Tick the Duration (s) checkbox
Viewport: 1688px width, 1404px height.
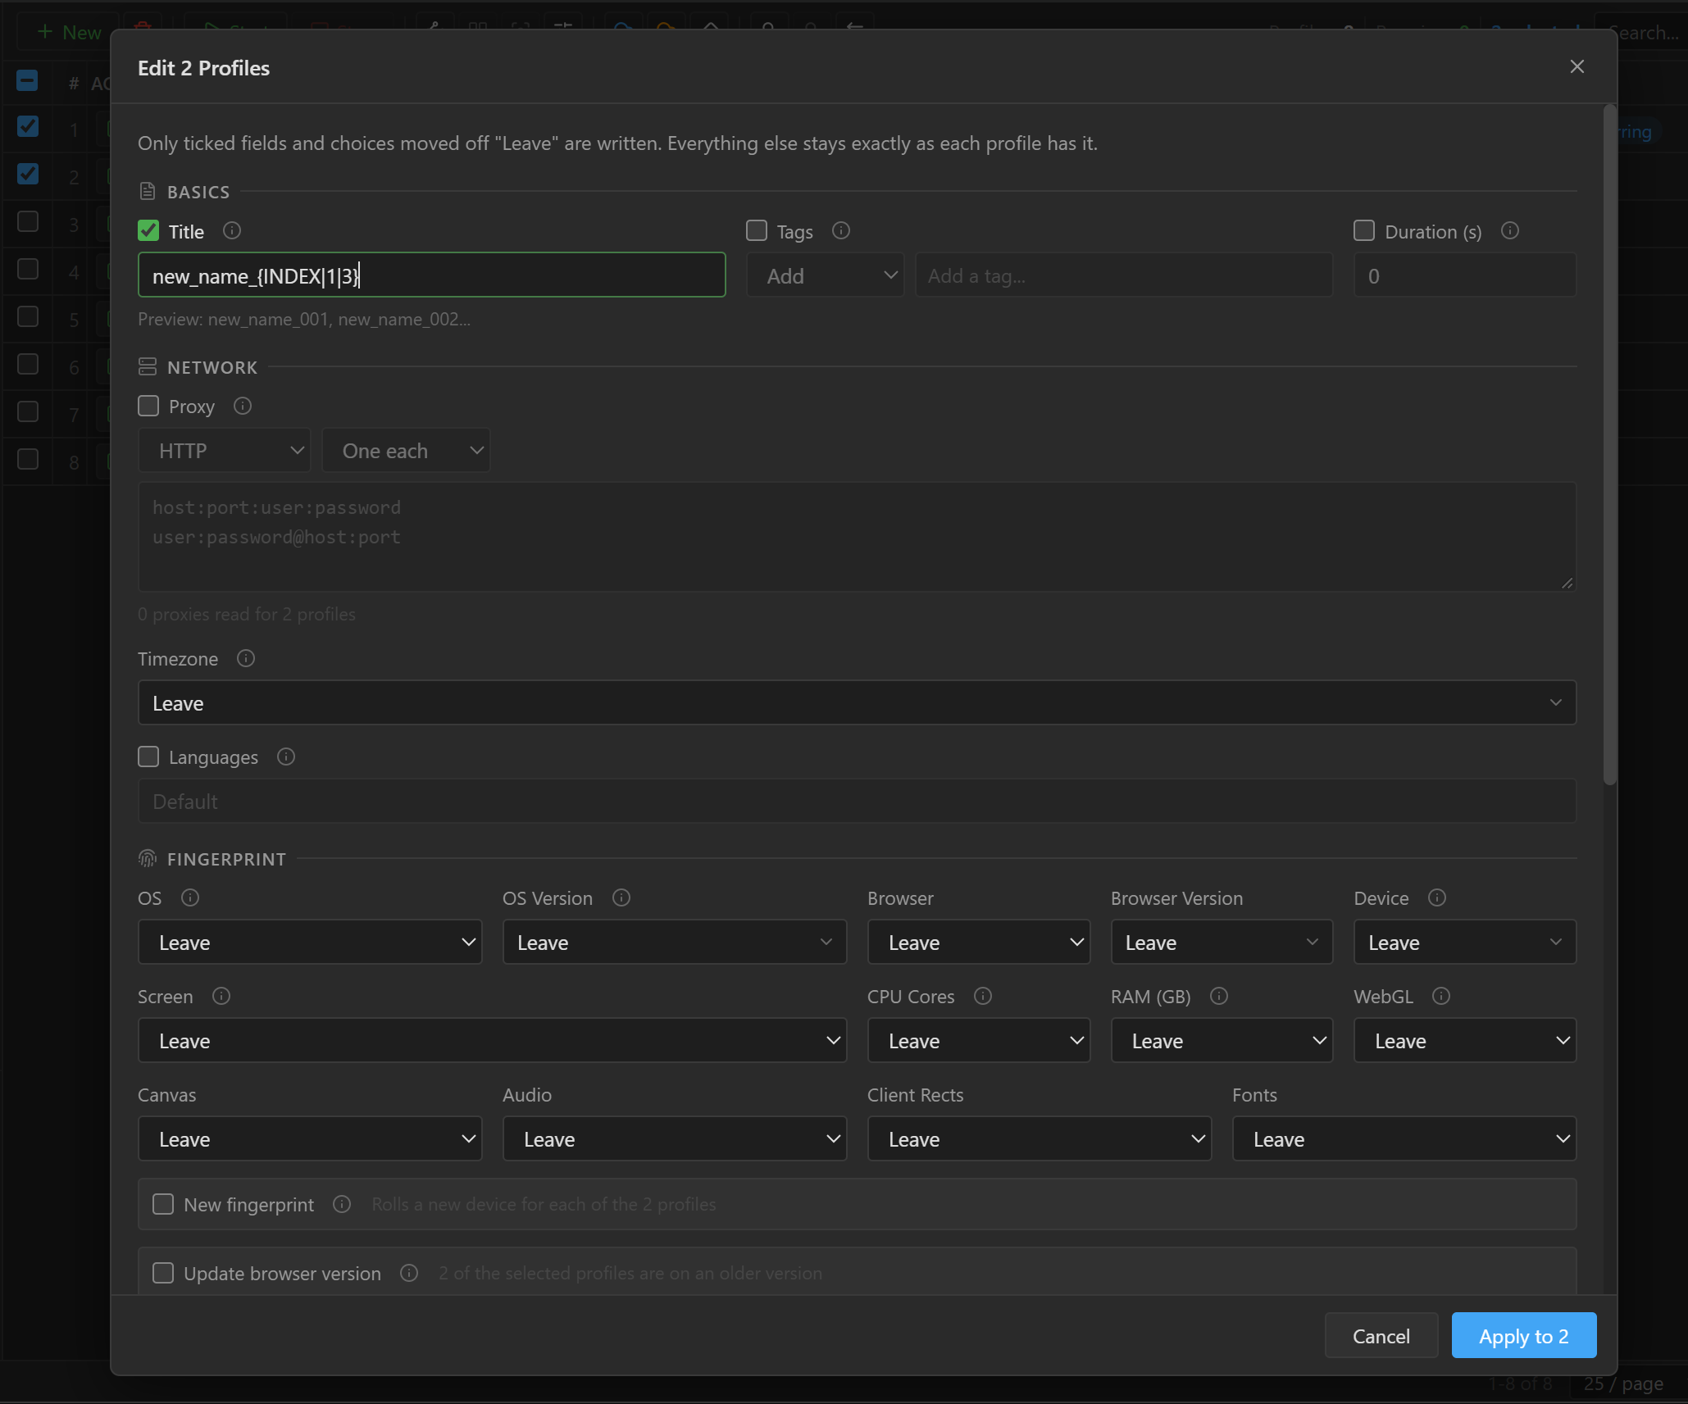click(x=1364, y=231)
